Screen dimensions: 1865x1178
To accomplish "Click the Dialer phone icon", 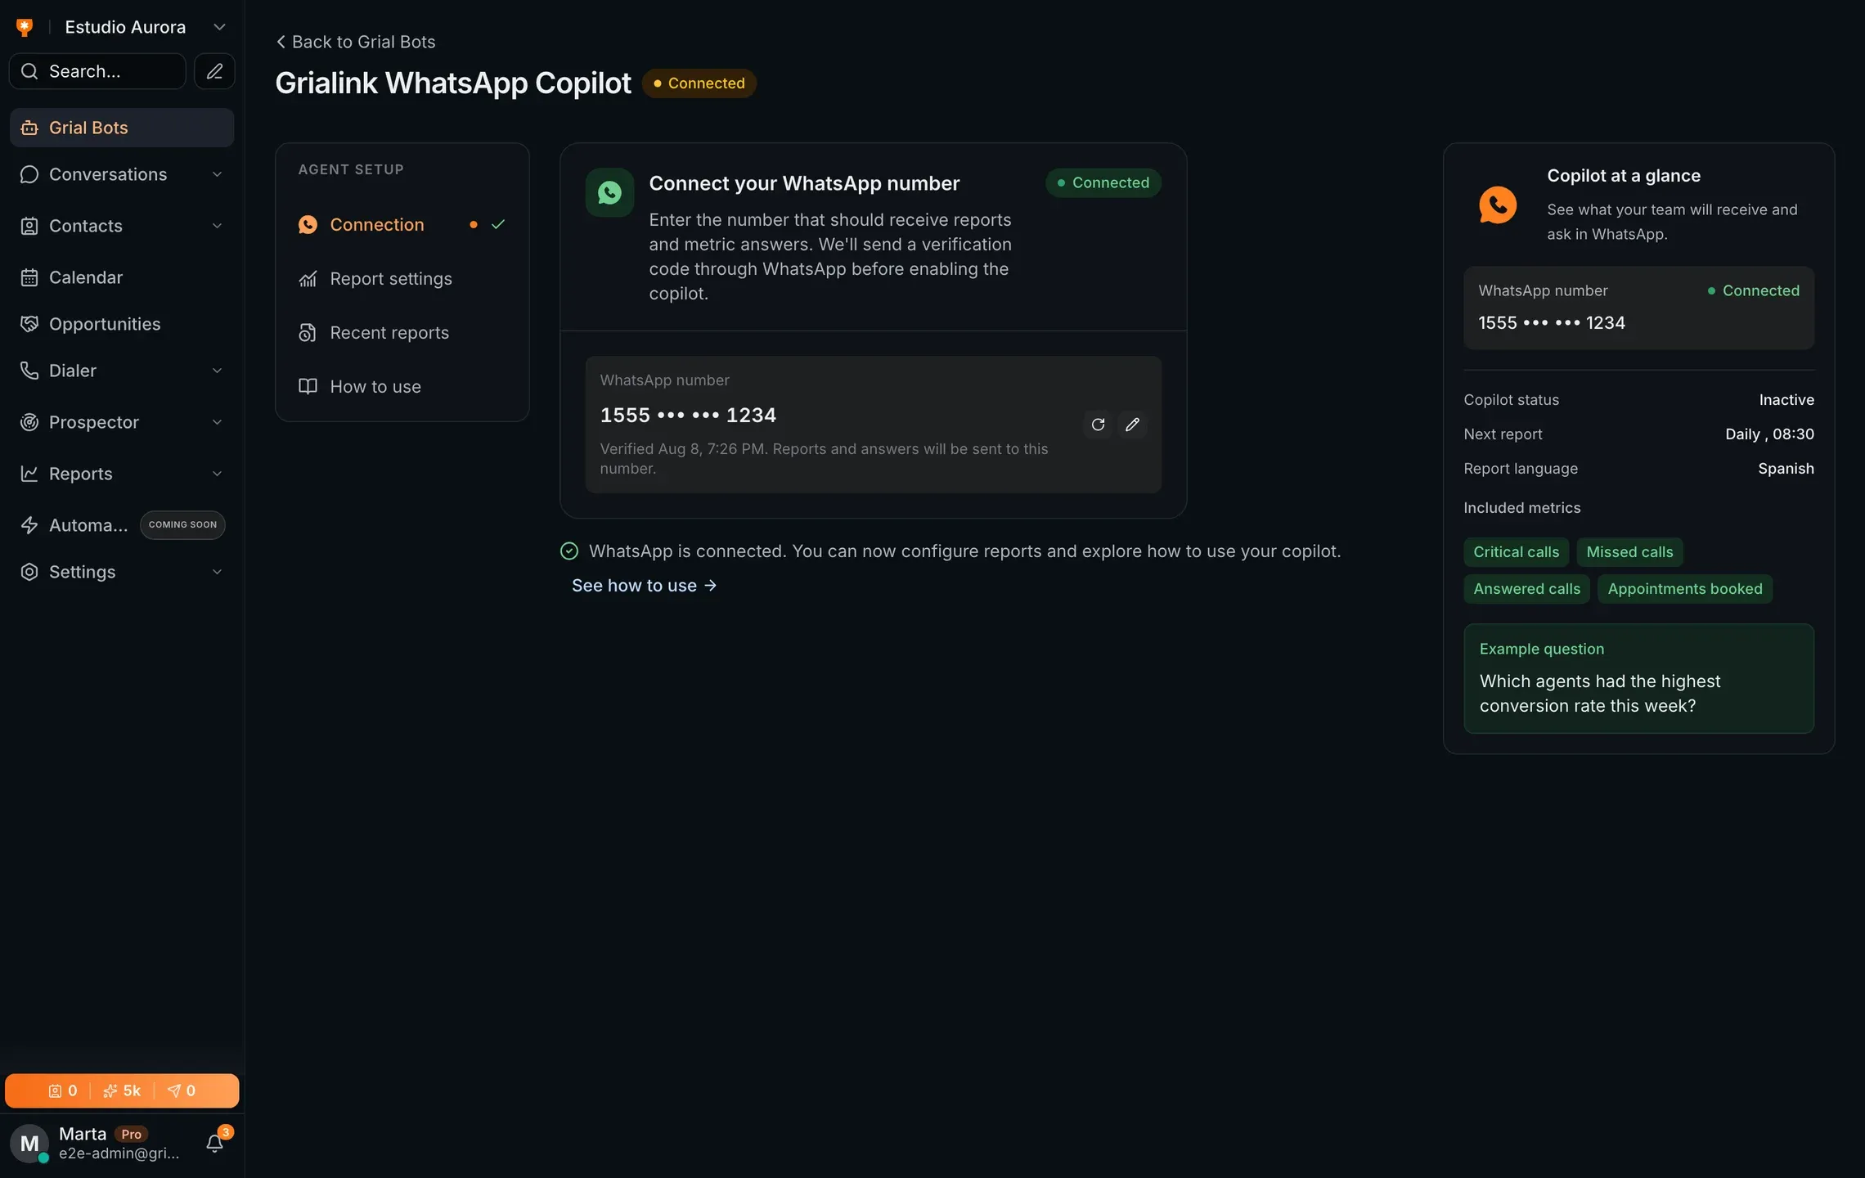I will 29,371.
